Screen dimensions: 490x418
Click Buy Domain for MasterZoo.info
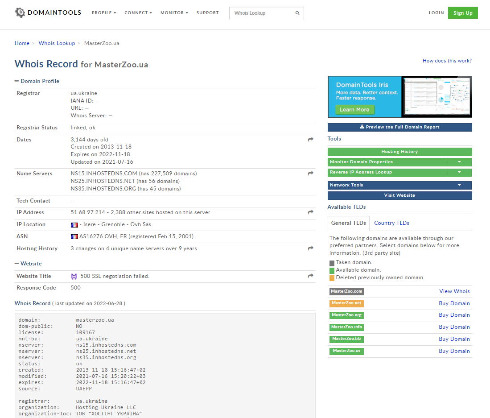pyautogui.click(x=454, y=327)
